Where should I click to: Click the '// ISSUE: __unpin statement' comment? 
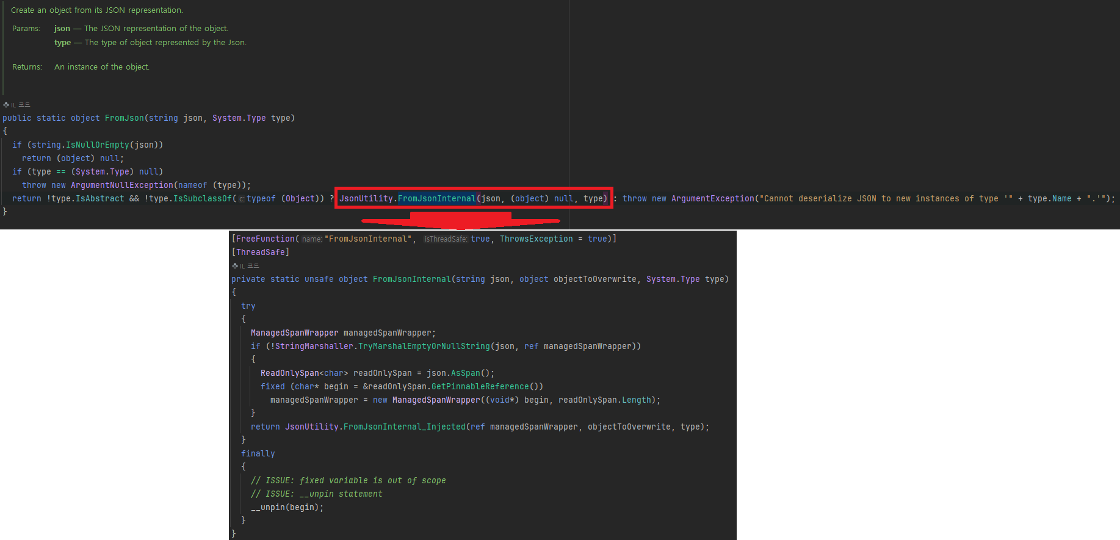(x=317, y=494)
